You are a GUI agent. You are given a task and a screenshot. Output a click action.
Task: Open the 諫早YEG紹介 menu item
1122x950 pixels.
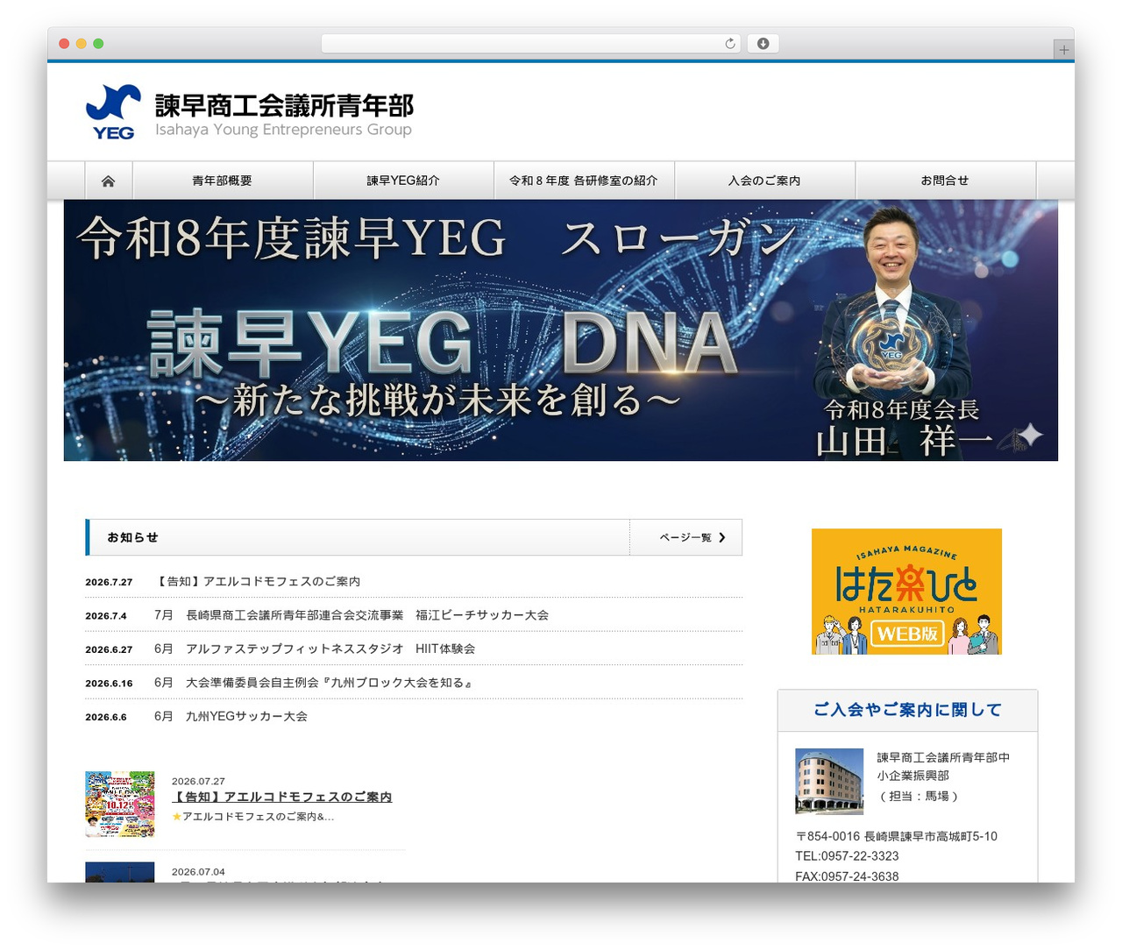point(403,181)
